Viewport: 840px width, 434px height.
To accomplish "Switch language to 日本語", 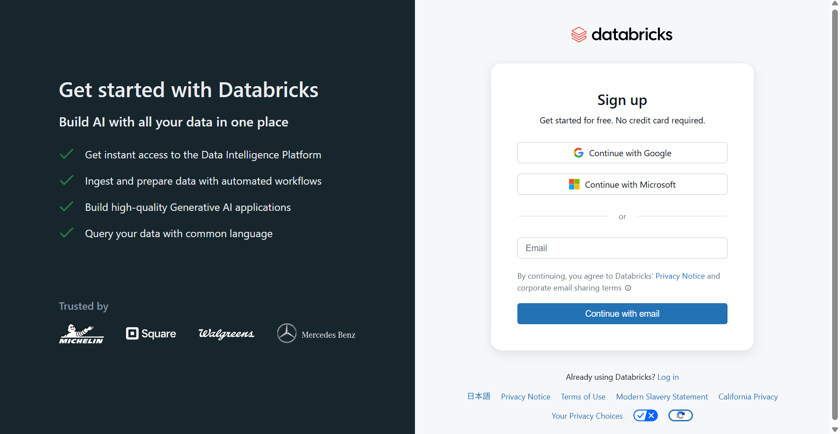I will [478, 396].
